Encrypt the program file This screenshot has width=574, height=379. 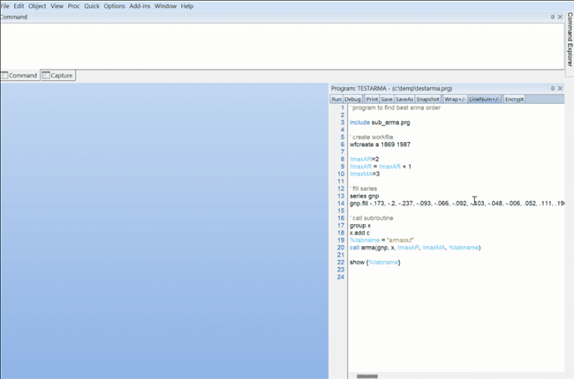(x=514, y=100)
